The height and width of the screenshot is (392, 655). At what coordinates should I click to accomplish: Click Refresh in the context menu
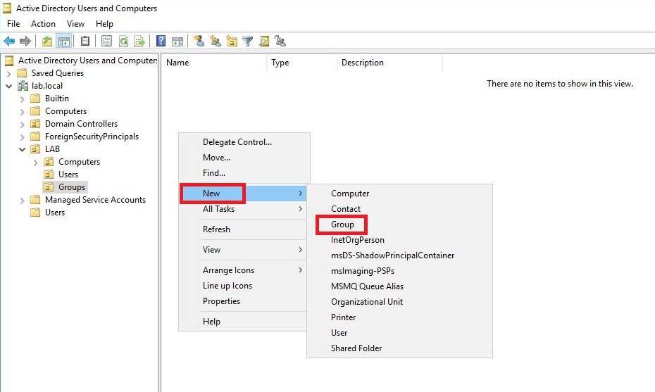243,229
